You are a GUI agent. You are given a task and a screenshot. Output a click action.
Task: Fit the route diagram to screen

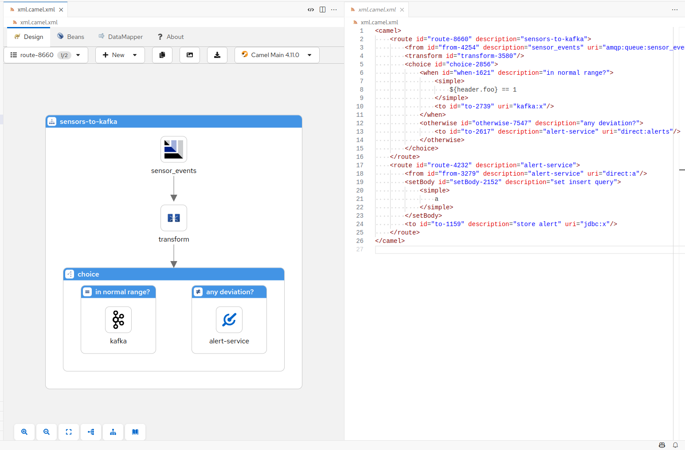69,432
